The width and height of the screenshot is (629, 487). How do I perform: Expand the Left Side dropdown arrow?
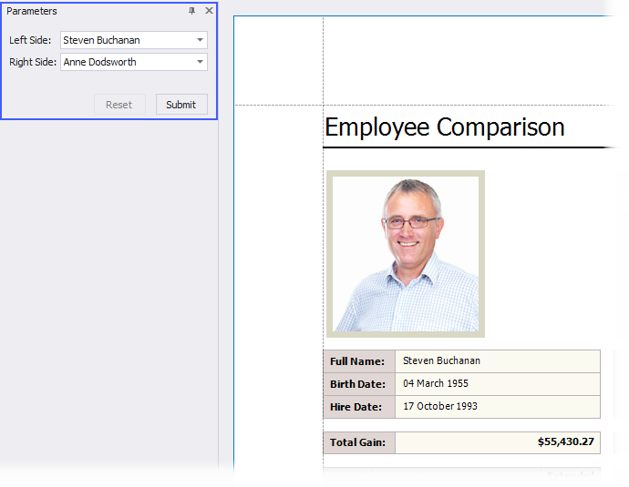[200, 40]
